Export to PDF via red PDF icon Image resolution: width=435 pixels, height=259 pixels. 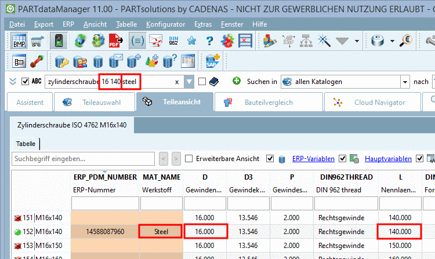(x=115, y=41)
